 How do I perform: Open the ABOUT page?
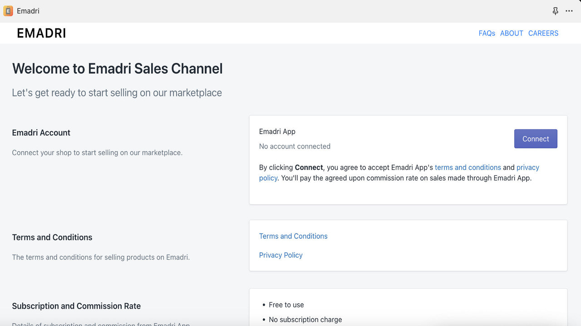[512, 33]
